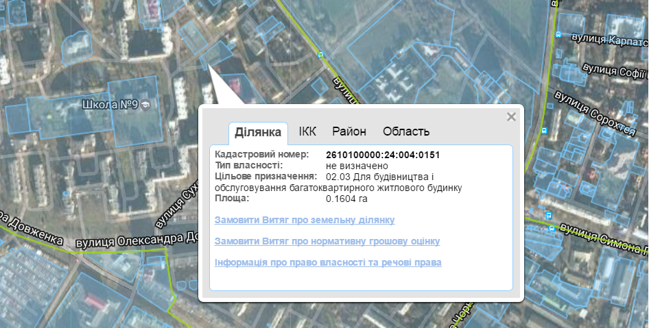The image size is (649, 328).
Task: Select bus stop icon beside вулиця Карпатська label
Action: pyautogui.click(x=558, y=34)
